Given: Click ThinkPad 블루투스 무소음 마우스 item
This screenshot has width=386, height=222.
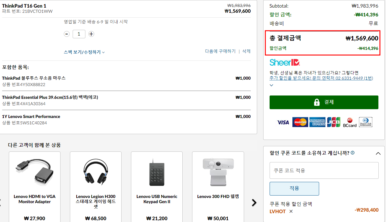Looking at the screenshot, I should coord(34,78).
